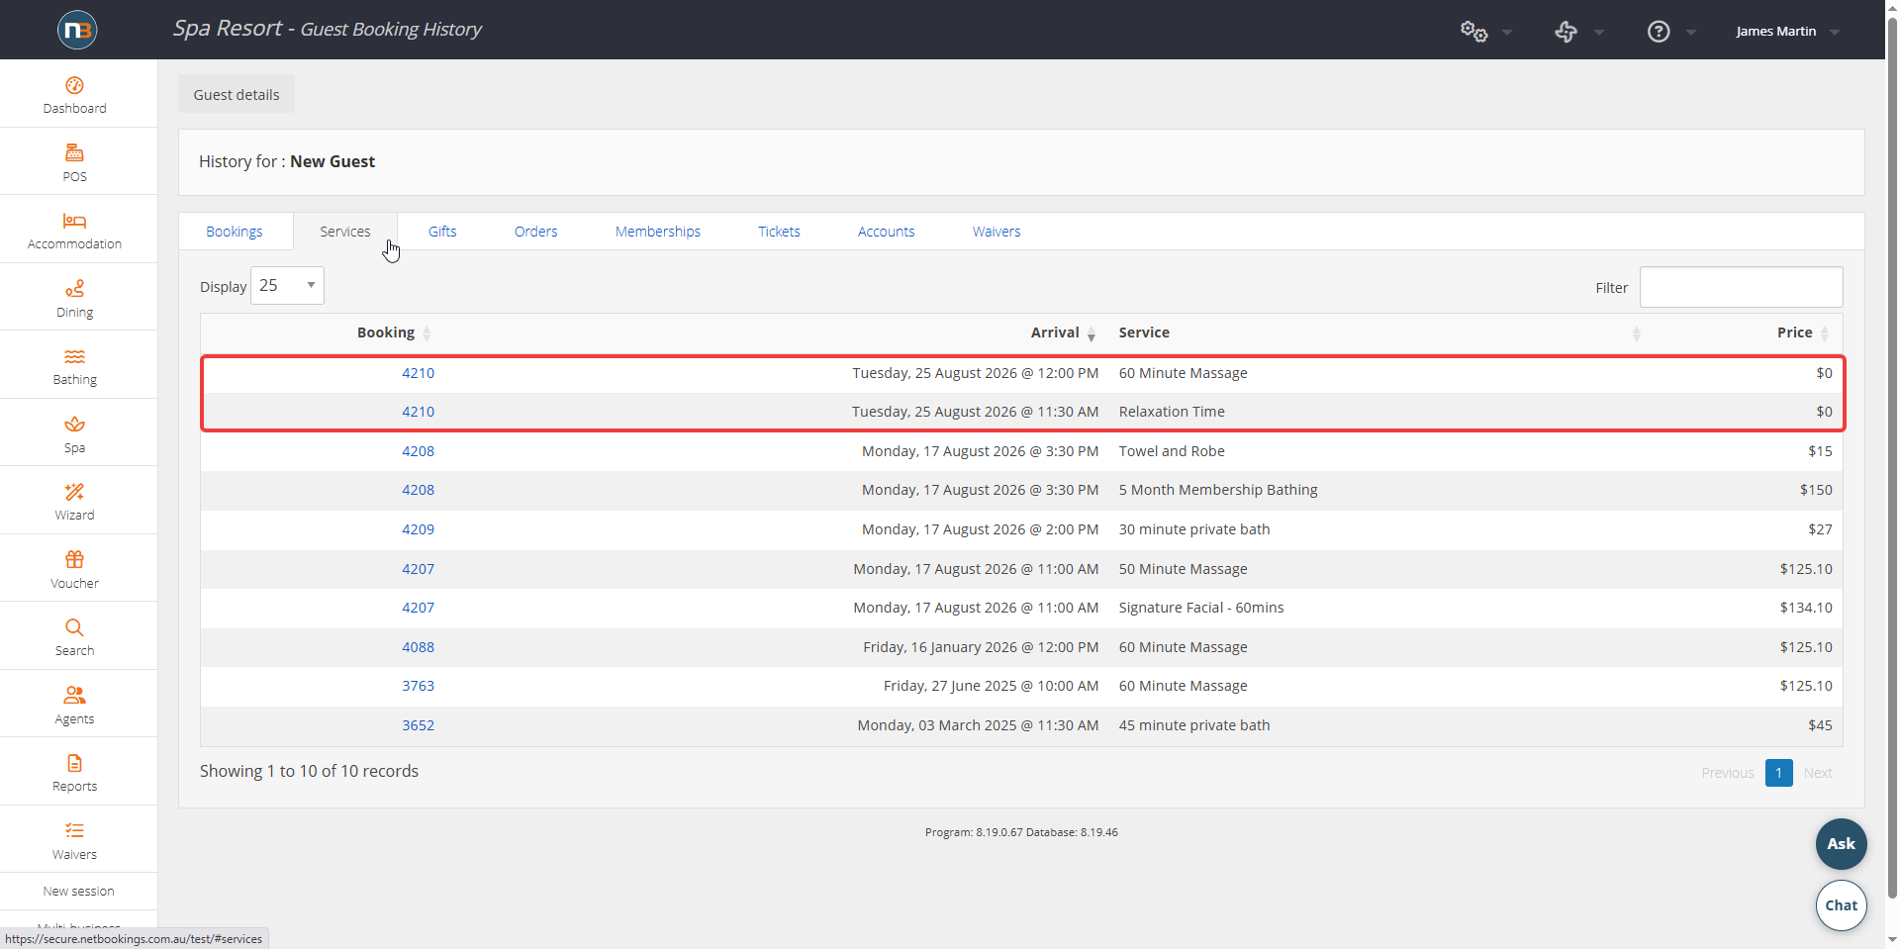Switch to the Bookings tab
The image size is (1900, 949).
pyautogui.click(x=235, y=232)
